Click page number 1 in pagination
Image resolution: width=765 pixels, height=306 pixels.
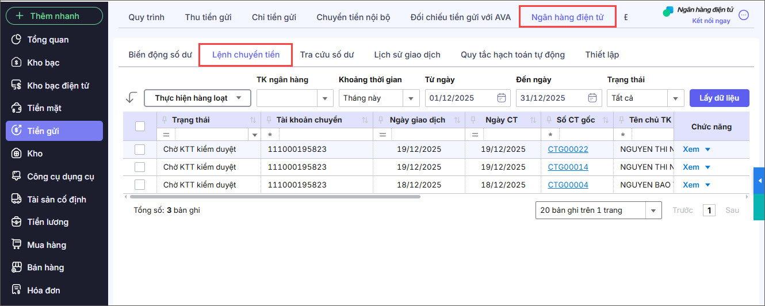tap(710, 211)
